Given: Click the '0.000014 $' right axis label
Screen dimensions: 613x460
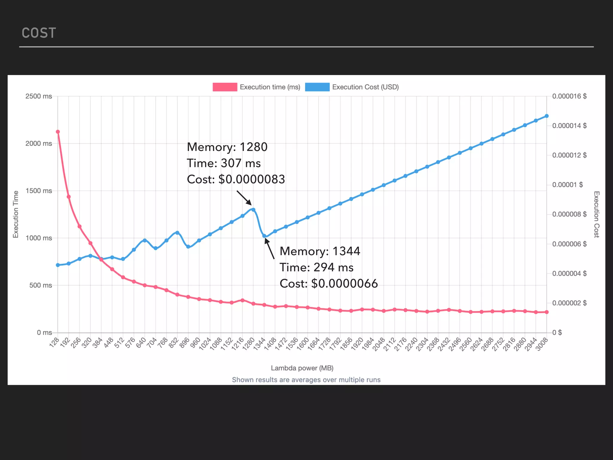Looking at the screenshot, I should pos(569,126).
